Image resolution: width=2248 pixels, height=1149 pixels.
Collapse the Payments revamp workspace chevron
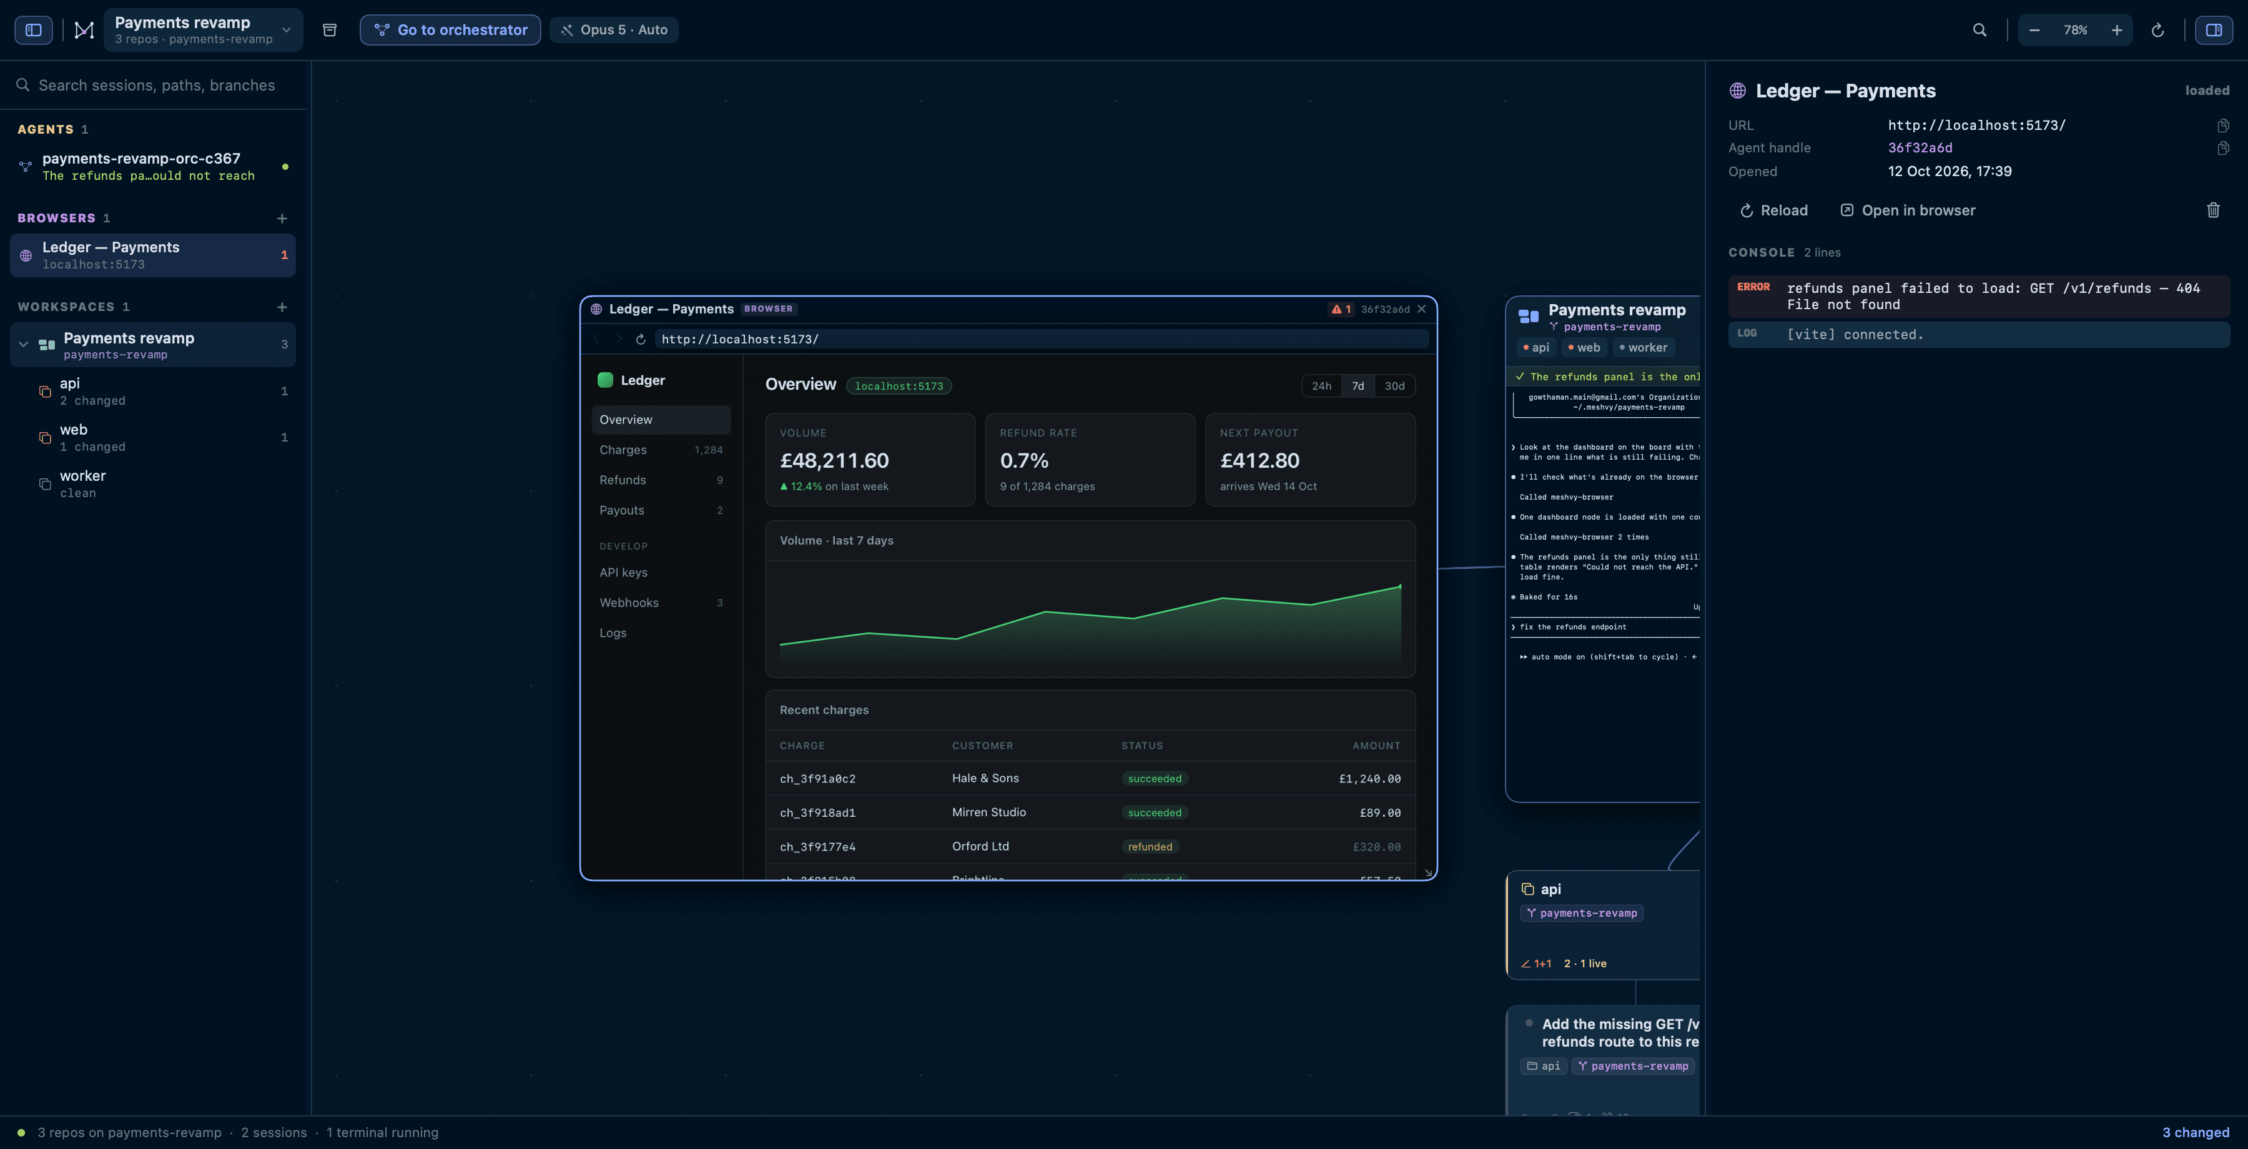tap(24, 345)
